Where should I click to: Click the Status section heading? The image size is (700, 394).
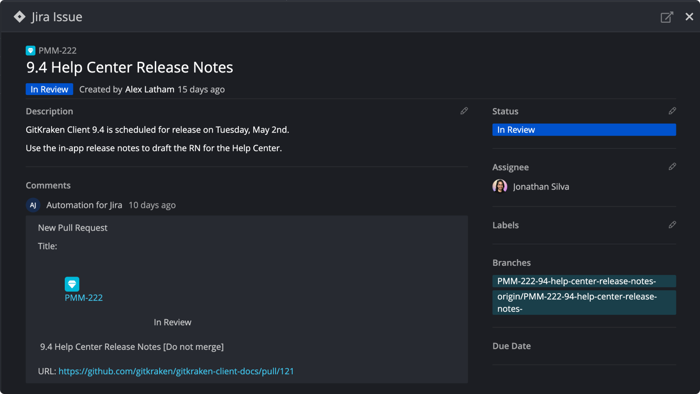tap(505, 111)
